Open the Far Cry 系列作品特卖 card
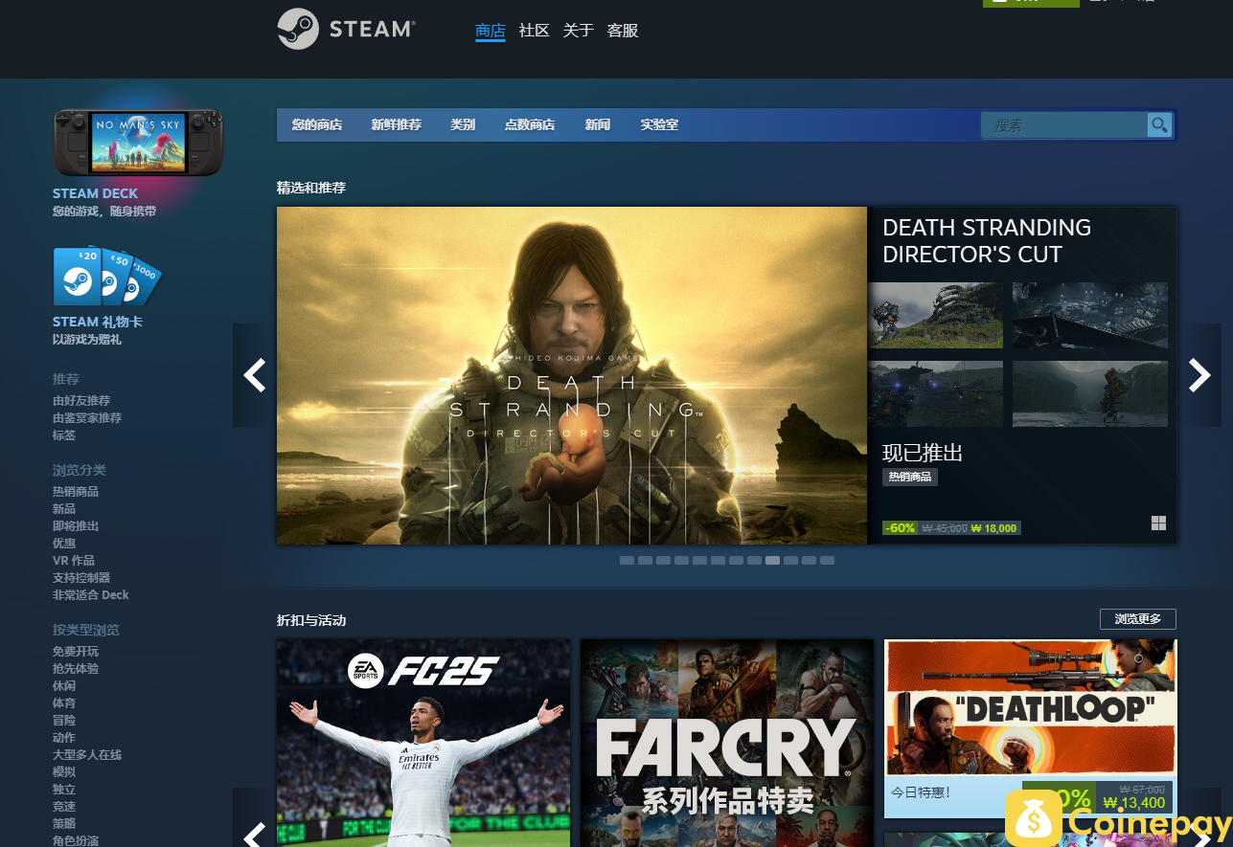Viewport: 1233px width, 847px height. click(727, 743)
